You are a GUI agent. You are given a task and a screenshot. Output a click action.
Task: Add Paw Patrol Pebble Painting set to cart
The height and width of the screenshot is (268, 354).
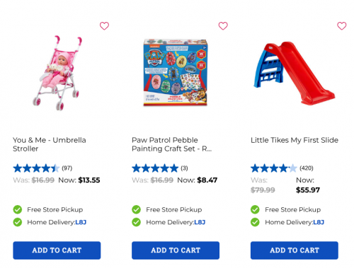pos(176,250)
